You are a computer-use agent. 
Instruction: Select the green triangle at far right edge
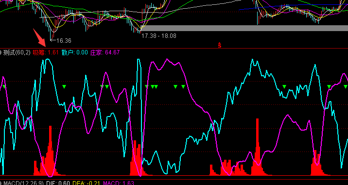click(x=346, y=86)
